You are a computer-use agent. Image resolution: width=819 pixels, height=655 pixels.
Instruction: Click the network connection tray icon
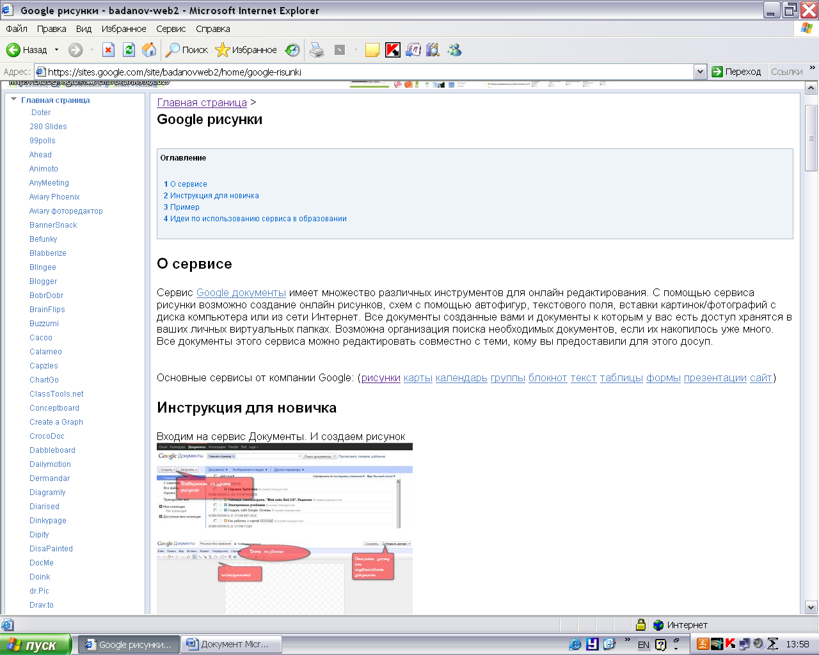744,644
